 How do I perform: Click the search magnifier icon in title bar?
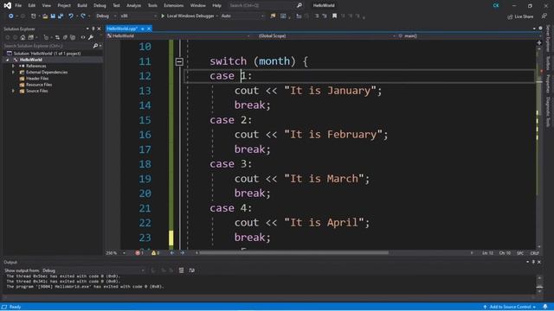click(x=300, y=6)
